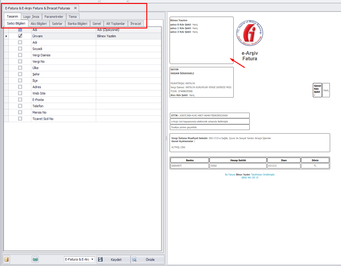Uncheck the Ünvanı checkbox

click(x=20, y=36)
